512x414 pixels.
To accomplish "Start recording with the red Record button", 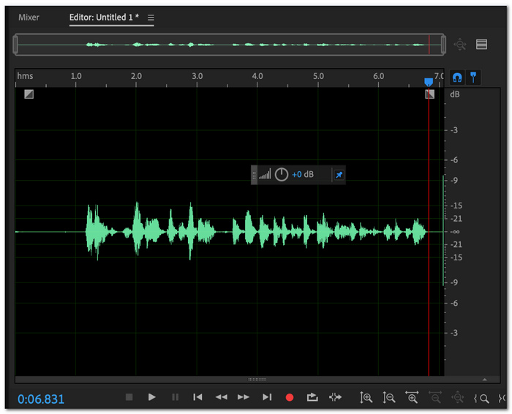I will (290, 397).
